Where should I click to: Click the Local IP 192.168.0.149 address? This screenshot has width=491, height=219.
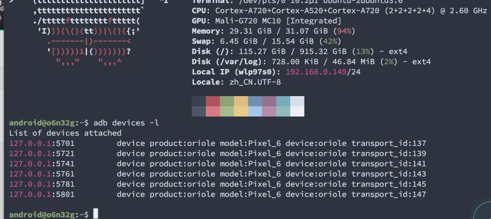tap(316, 72)
